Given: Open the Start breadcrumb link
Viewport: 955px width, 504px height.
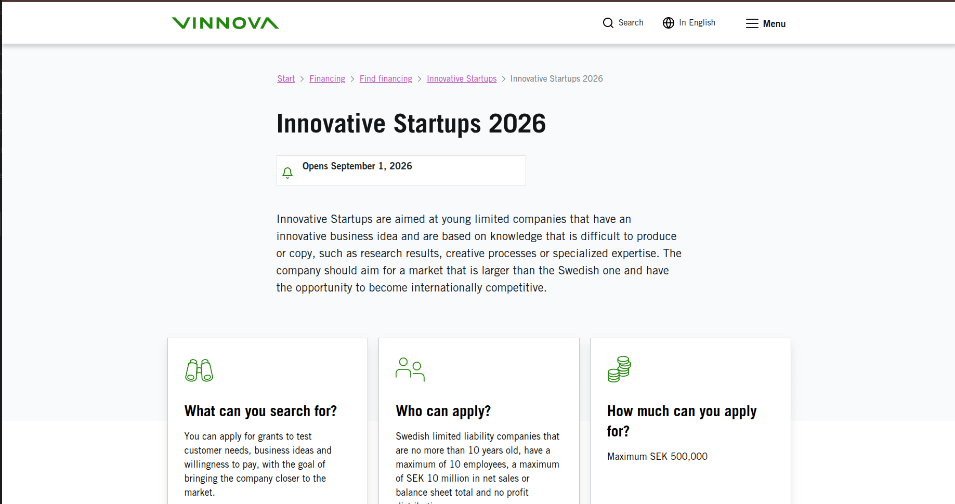Looking at the screenshot, I should (286, 78).
